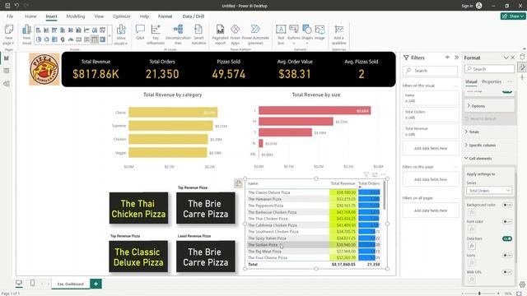Insert a Decomposition tree visual
Screen dimensions: 527x296
(178, 35)
